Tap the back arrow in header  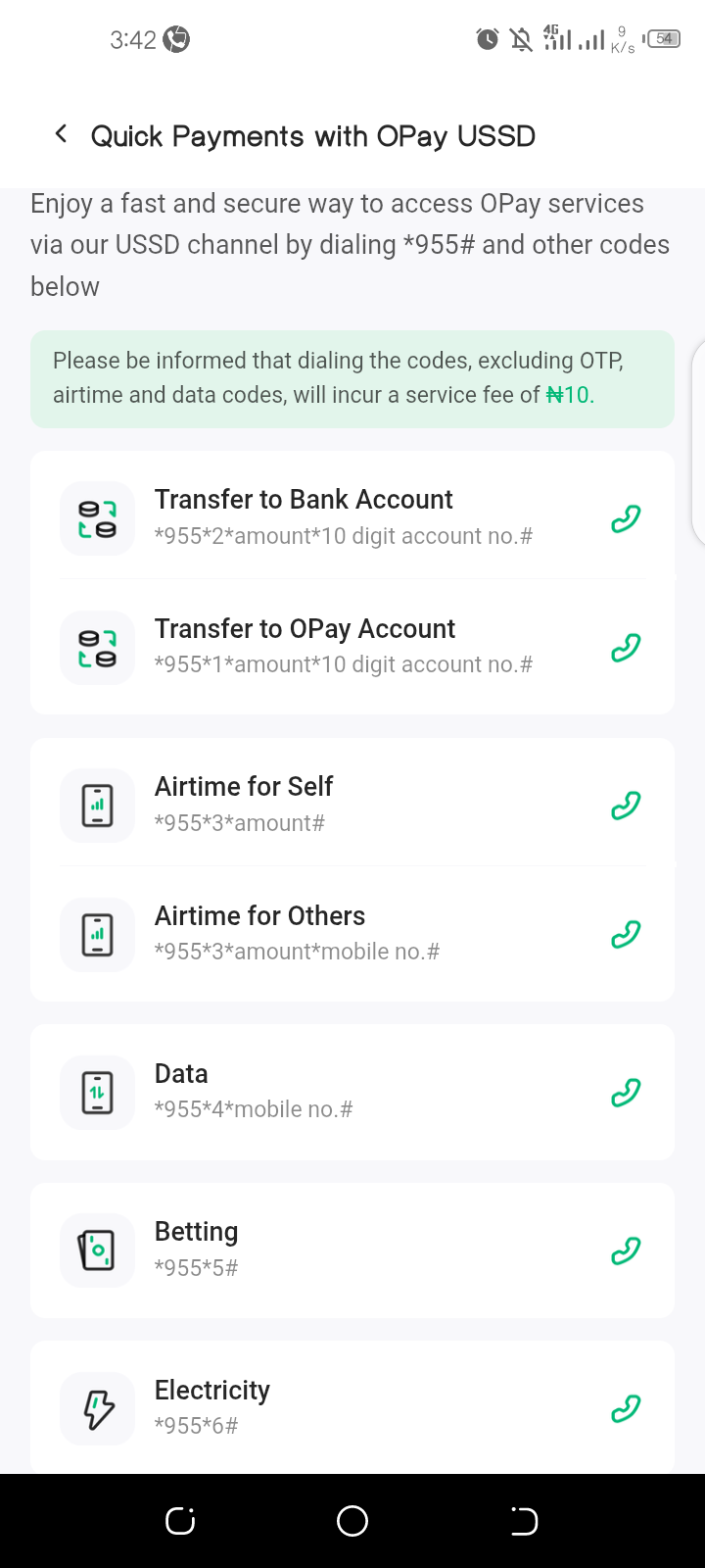tap(61, 134)
